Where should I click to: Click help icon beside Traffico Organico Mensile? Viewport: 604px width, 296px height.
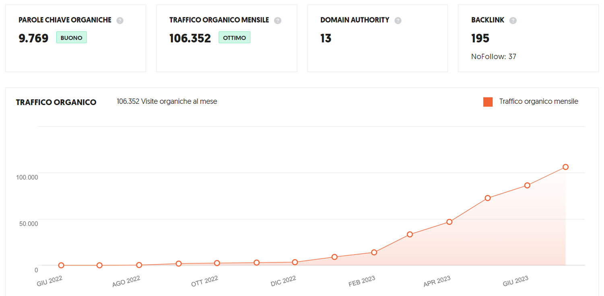tap(278, 21)
